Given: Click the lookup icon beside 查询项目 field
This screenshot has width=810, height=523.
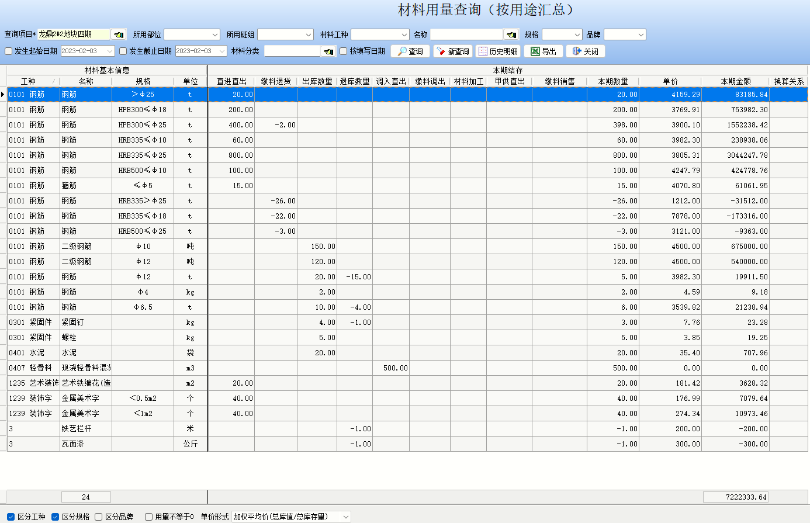Looking at the screenshot, I should click(119, 34).
